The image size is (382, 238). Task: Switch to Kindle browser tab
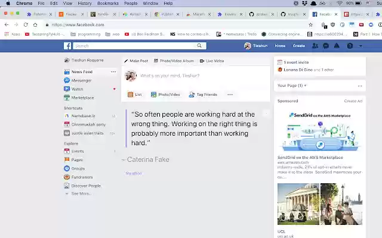tap(103, 14)
